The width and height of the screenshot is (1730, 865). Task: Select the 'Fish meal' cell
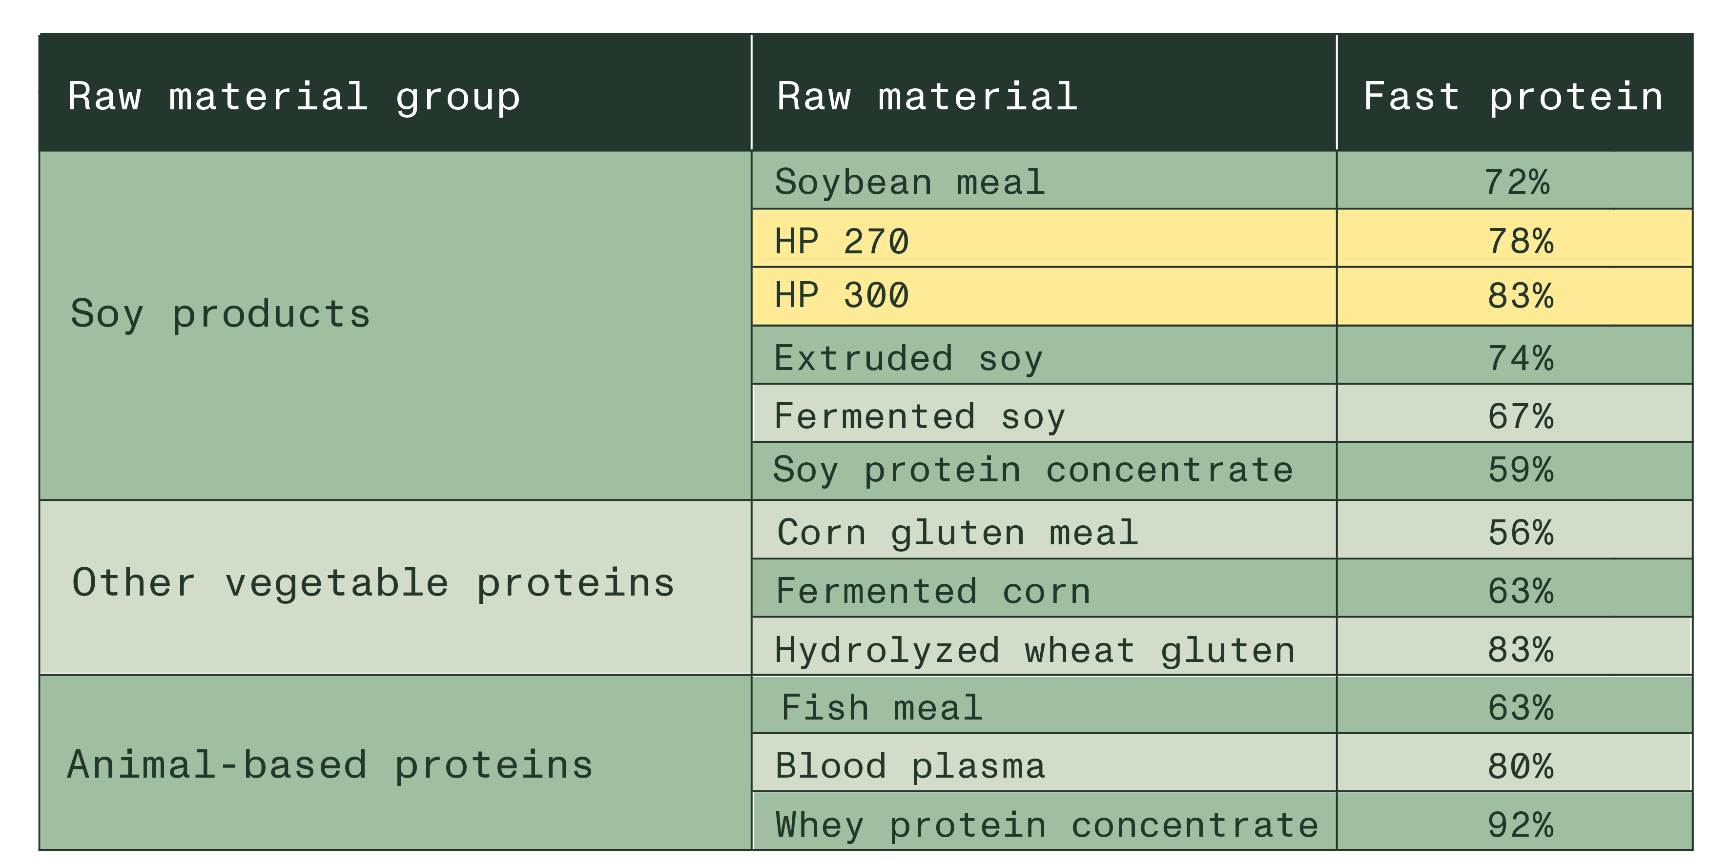tap(882, 708)
